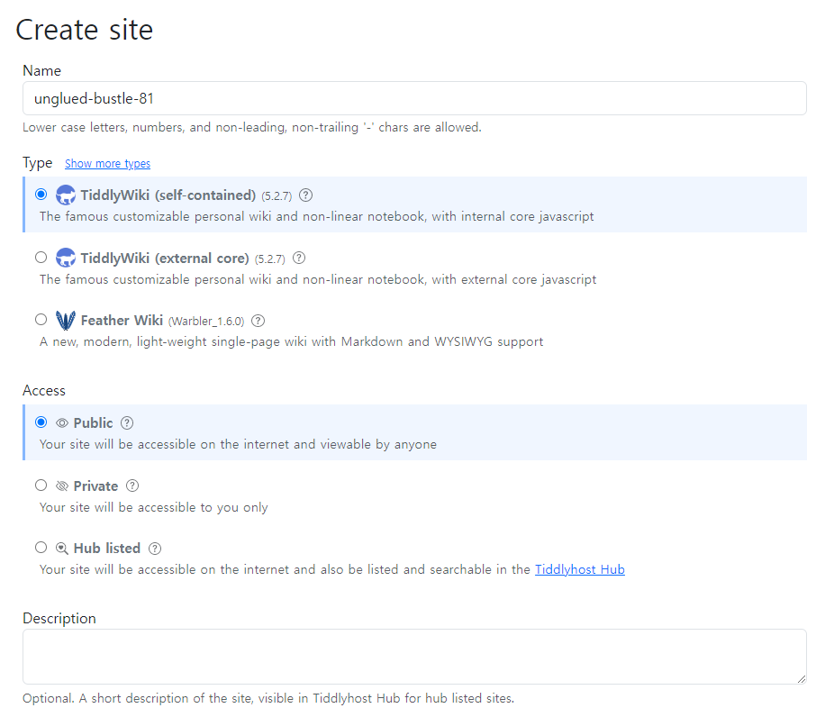Click 'with external core javascript' description line

(318, 279)
